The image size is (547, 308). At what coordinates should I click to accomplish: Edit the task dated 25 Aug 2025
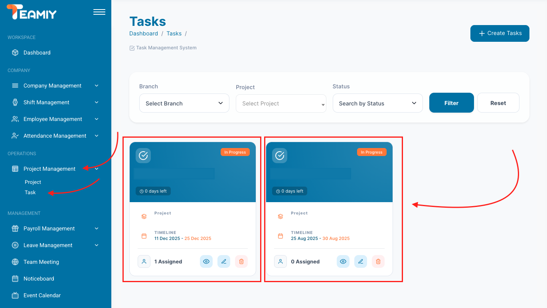[x=361, y=261]
